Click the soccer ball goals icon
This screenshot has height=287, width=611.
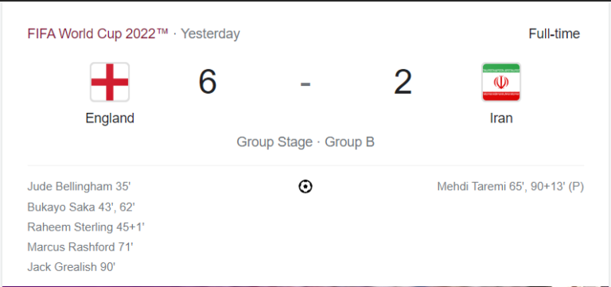(305, 187)
